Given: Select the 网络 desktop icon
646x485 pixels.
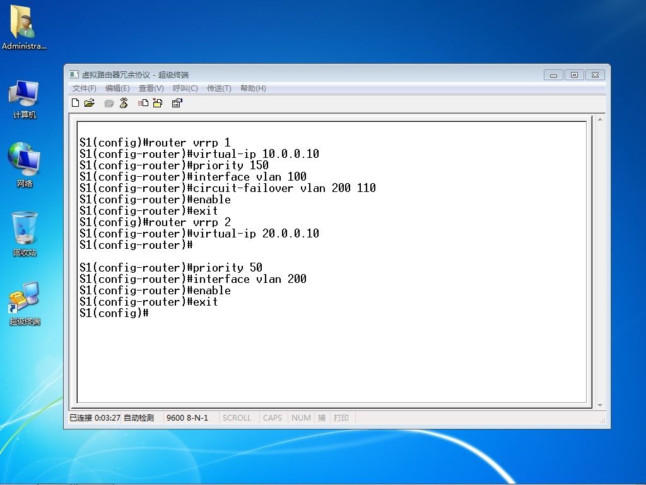Looking at the screenshot, I should pyautogui.click(x=24, y=165).
